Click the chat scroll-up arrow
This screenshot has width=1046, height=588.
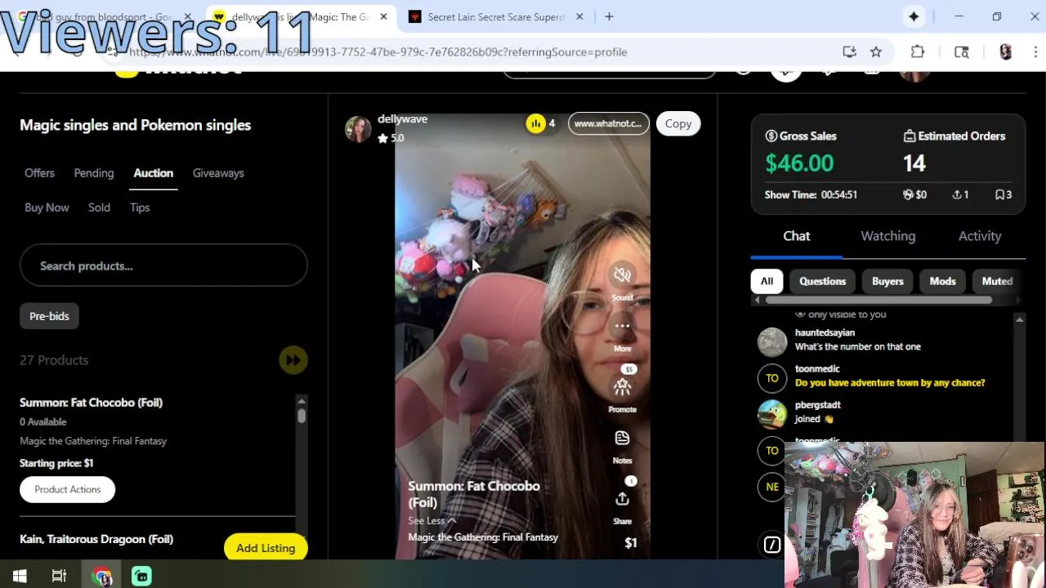click(1019, 319)
